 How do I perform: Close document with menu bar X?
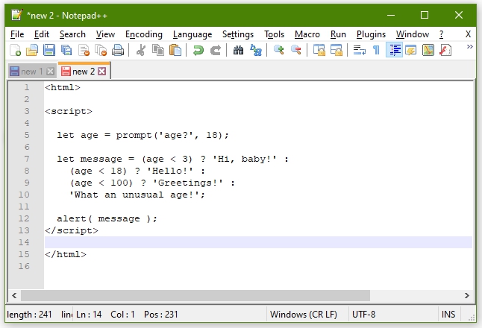(x=468, y=34)
